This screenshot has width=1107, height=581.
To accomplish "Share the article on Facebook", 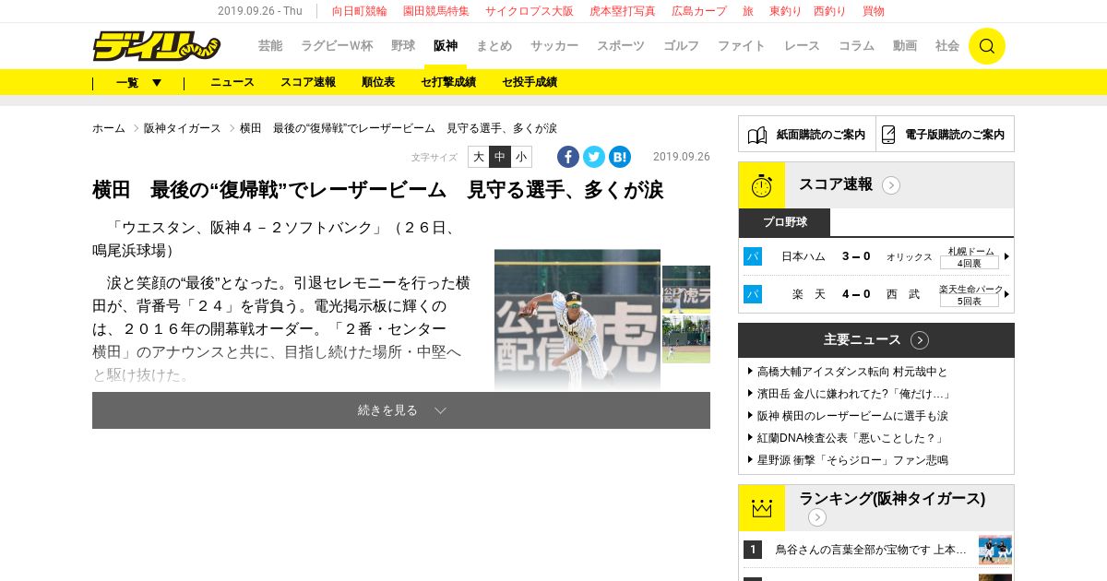I will coord(568,157).
